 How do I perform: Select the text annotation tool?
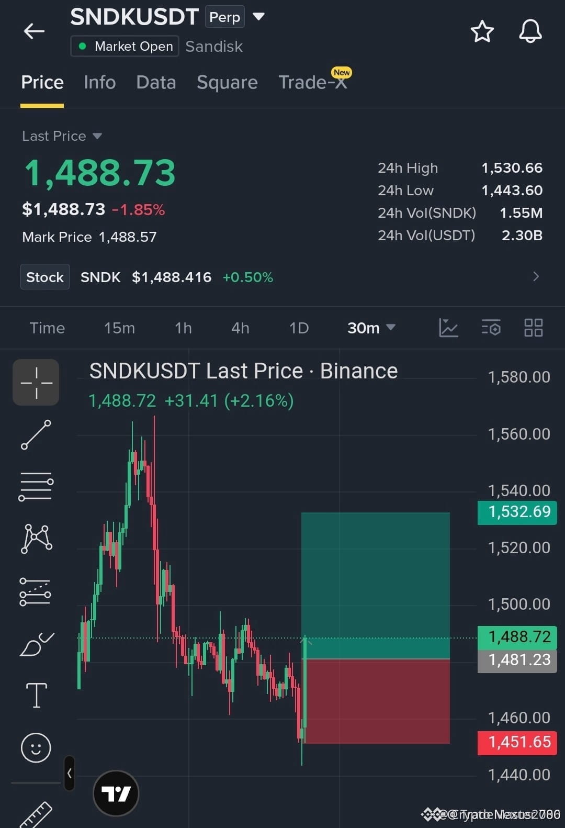coord(36,696)
